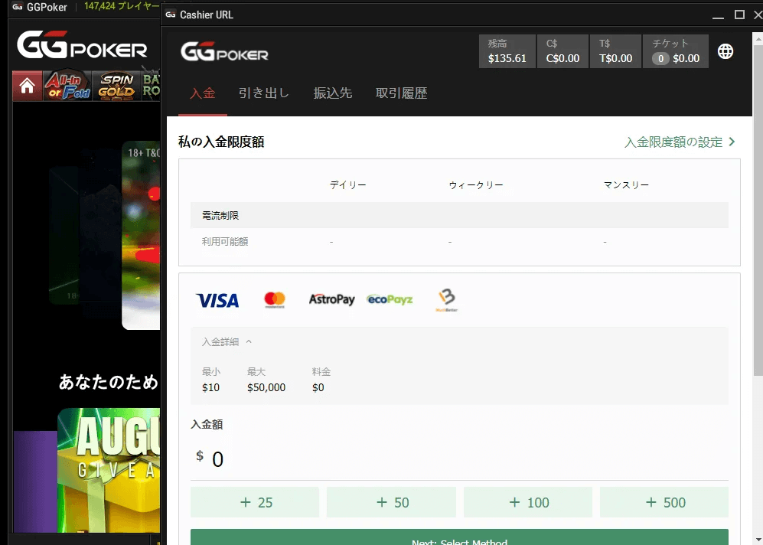This screenshot has width=763, height=545.
Task: Click the Cashier URL title bar icon
Action: (x=171, y=15)
